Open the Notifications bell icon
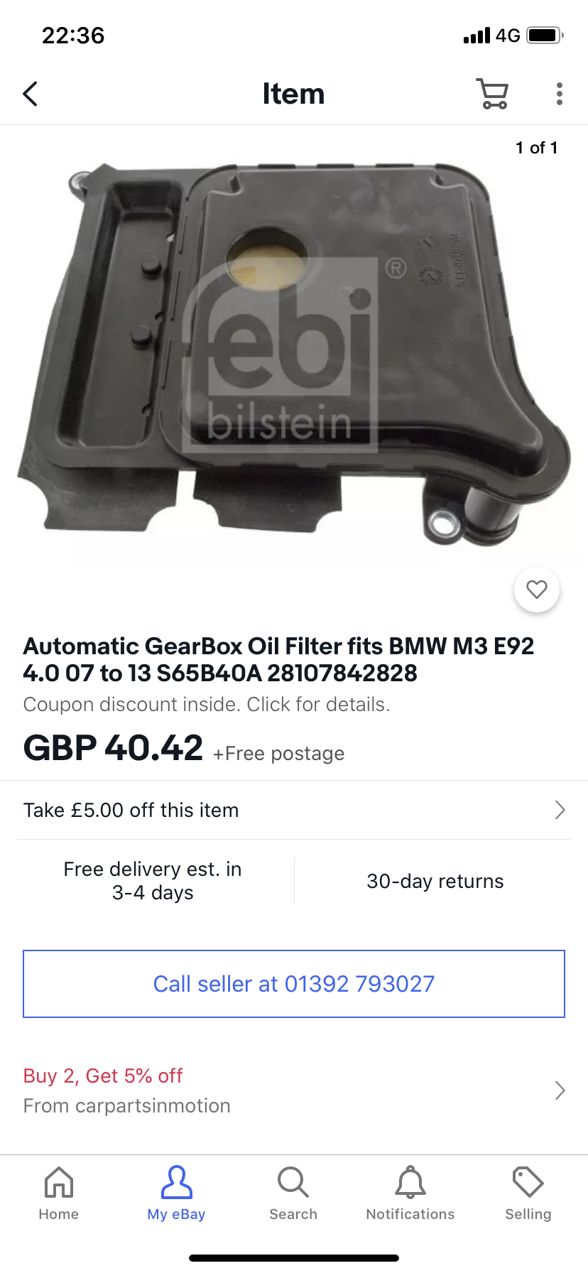The width and height of the screenshot is (588, 1273). (x=410, y=1182)
